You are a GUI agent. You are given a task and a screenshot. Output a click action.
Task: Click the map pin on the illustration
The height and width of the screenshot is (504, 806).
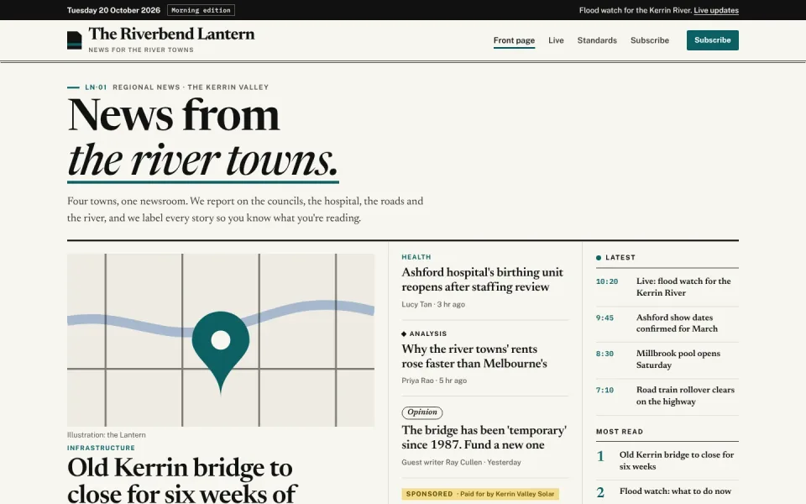click(221, 352)
